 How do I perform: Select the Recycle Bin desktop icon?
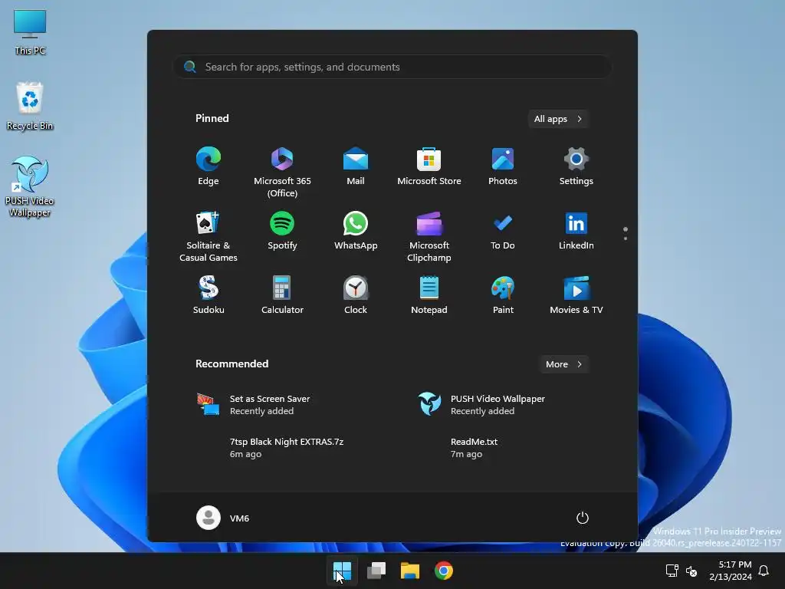(30, 107)
